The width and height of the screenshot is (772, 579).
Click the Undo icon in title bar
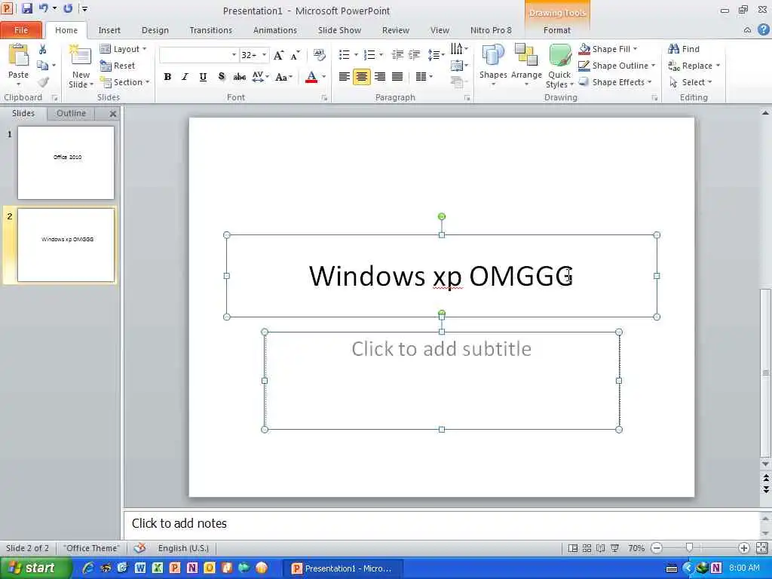[x=44, y=8]
